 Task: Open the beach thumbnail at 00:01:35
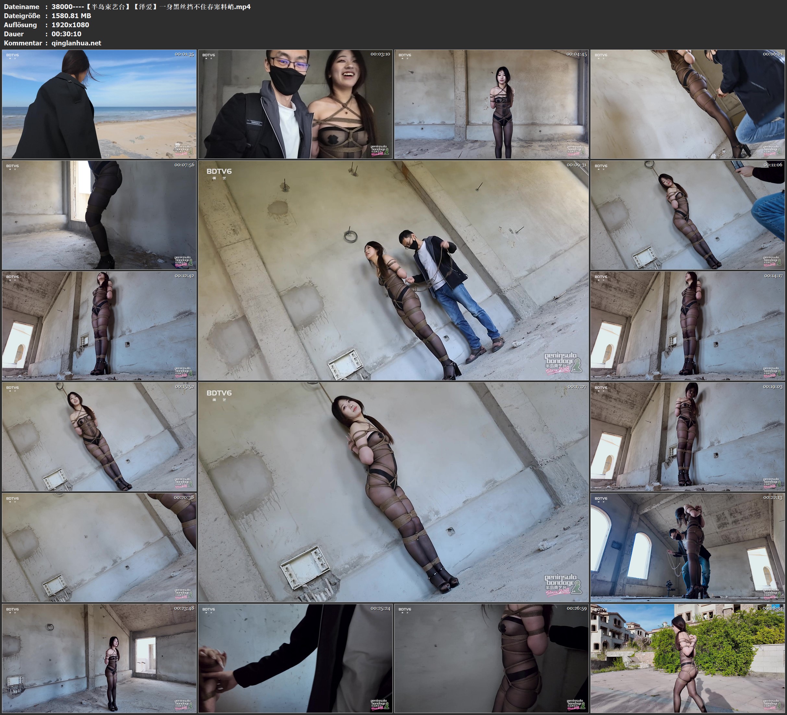coord(99,104)
